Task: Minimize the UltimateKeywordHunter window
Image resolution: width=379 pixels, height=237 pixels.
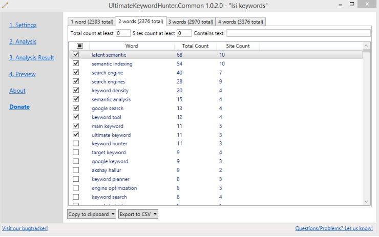Action: pos(340,5)
